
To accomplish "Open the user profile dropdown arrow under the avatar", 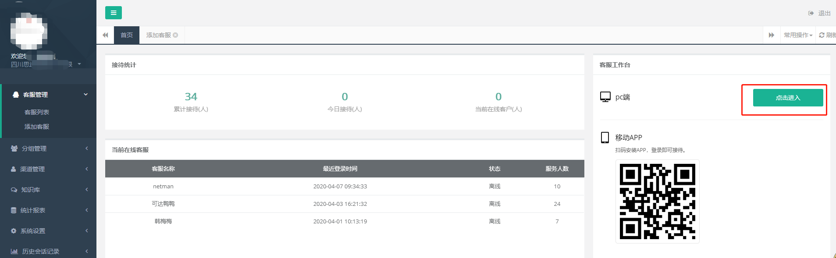I will click(x=79, y=64).
